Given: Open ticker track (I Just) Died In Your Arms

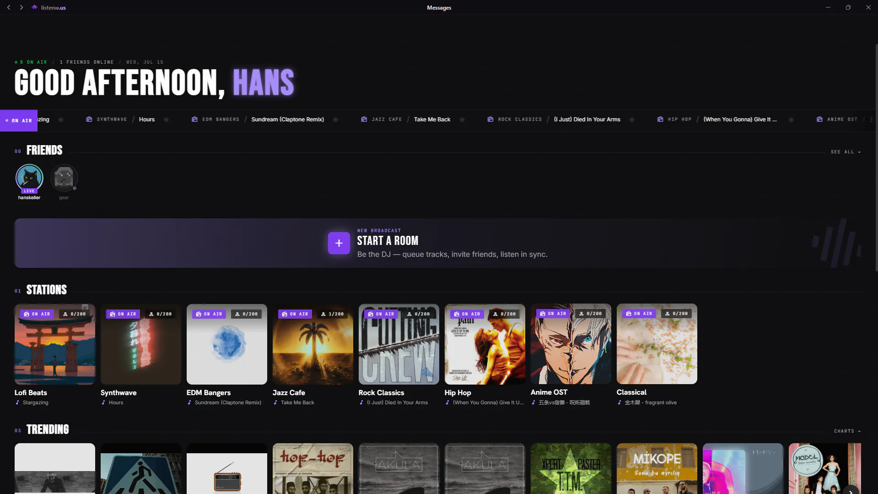Looking at the screenshot, I should click(587, 119).
